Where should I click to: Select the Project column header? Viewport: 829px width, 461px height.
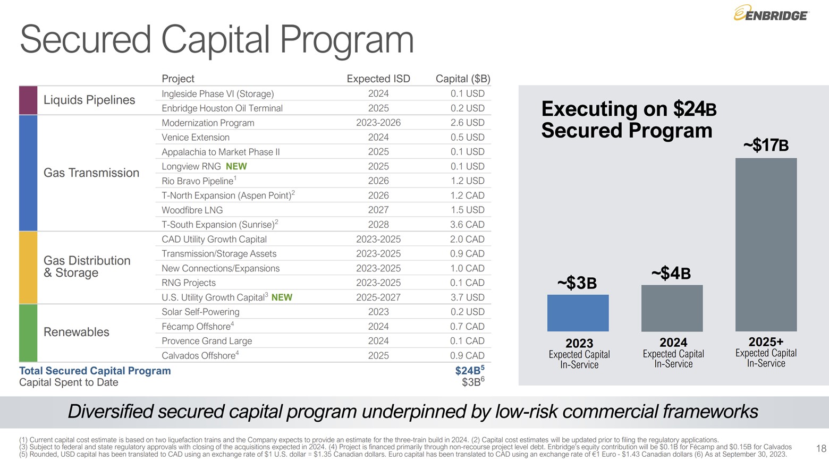(x=178, y=79)
